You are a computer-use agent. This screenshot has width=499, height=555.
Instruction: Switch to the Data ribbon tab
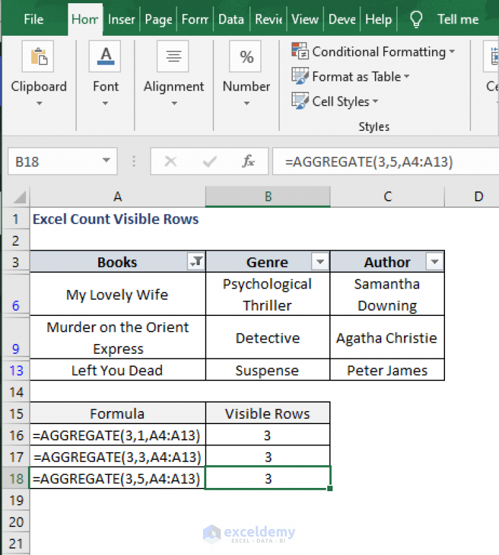tap(231, 19)
